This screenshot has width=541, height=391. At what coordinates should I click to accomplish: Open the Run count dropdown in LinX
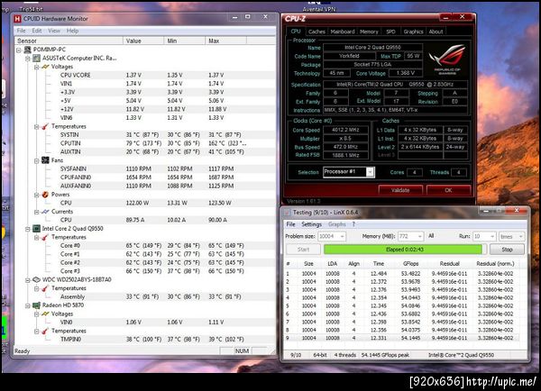(492, 237)
